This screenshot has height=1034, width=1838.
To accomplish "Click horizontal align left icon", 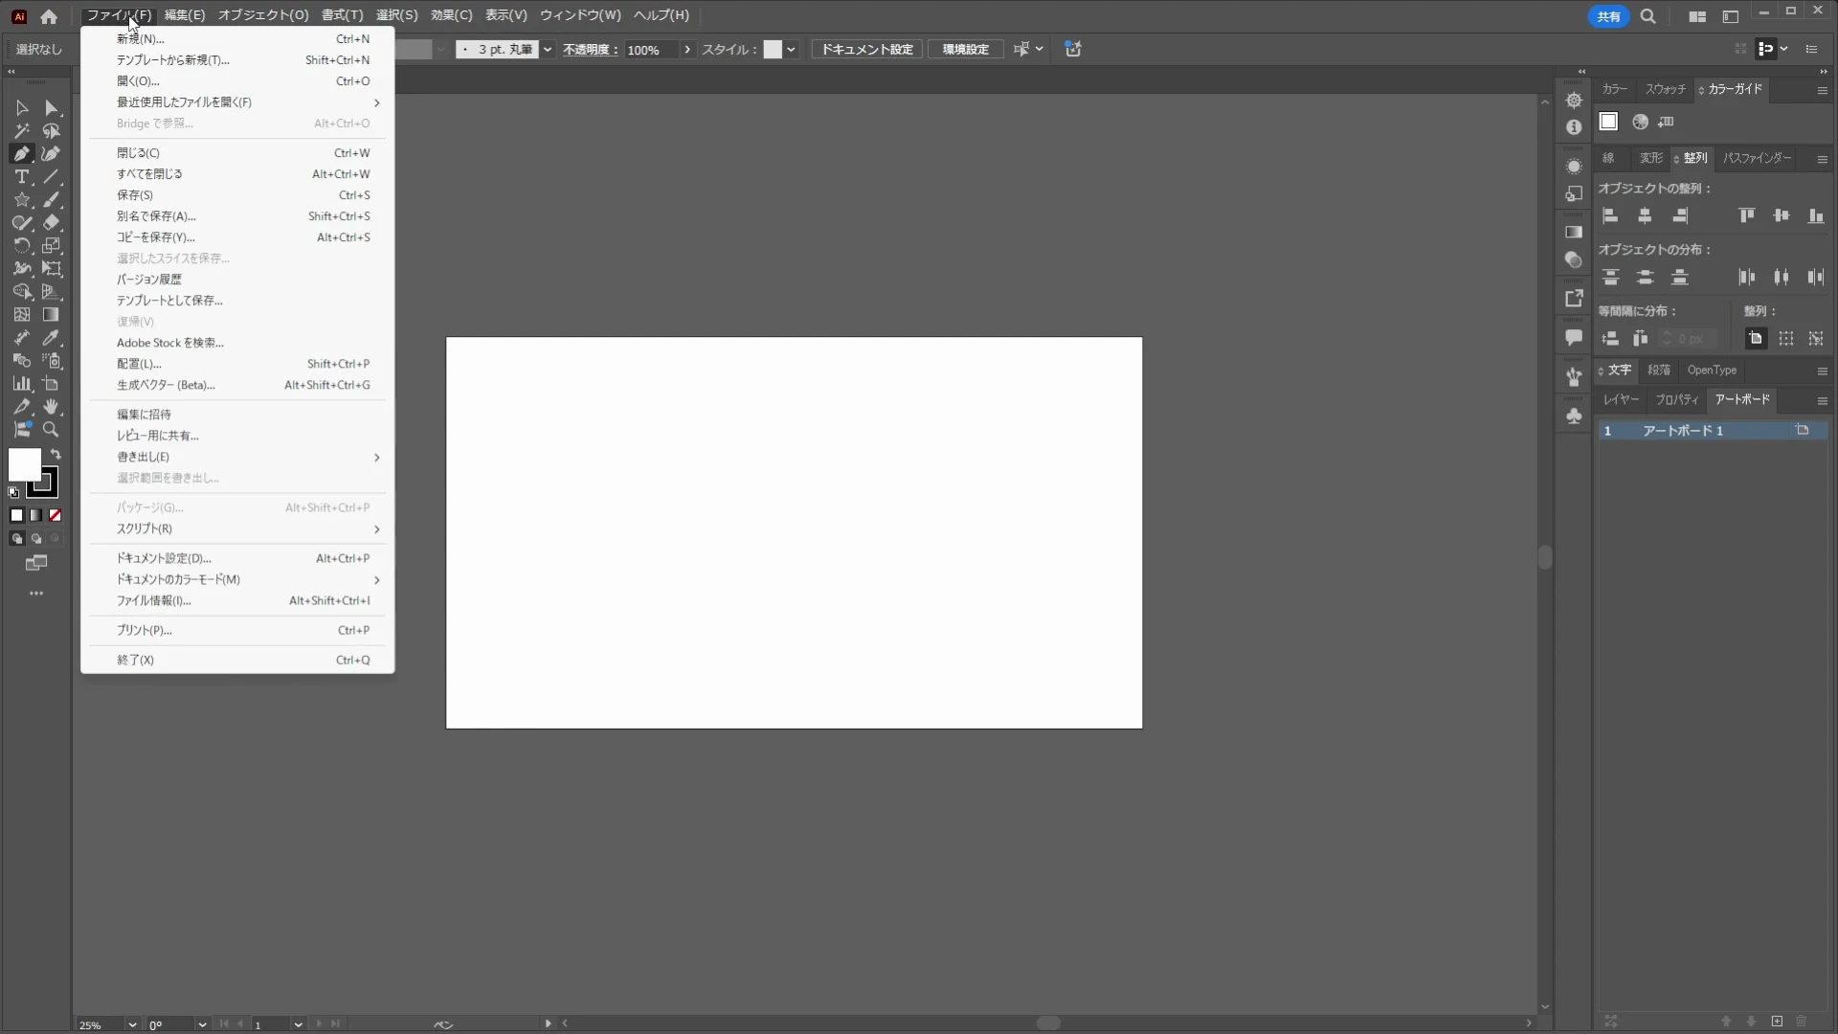I will (x=1610, y=216).
